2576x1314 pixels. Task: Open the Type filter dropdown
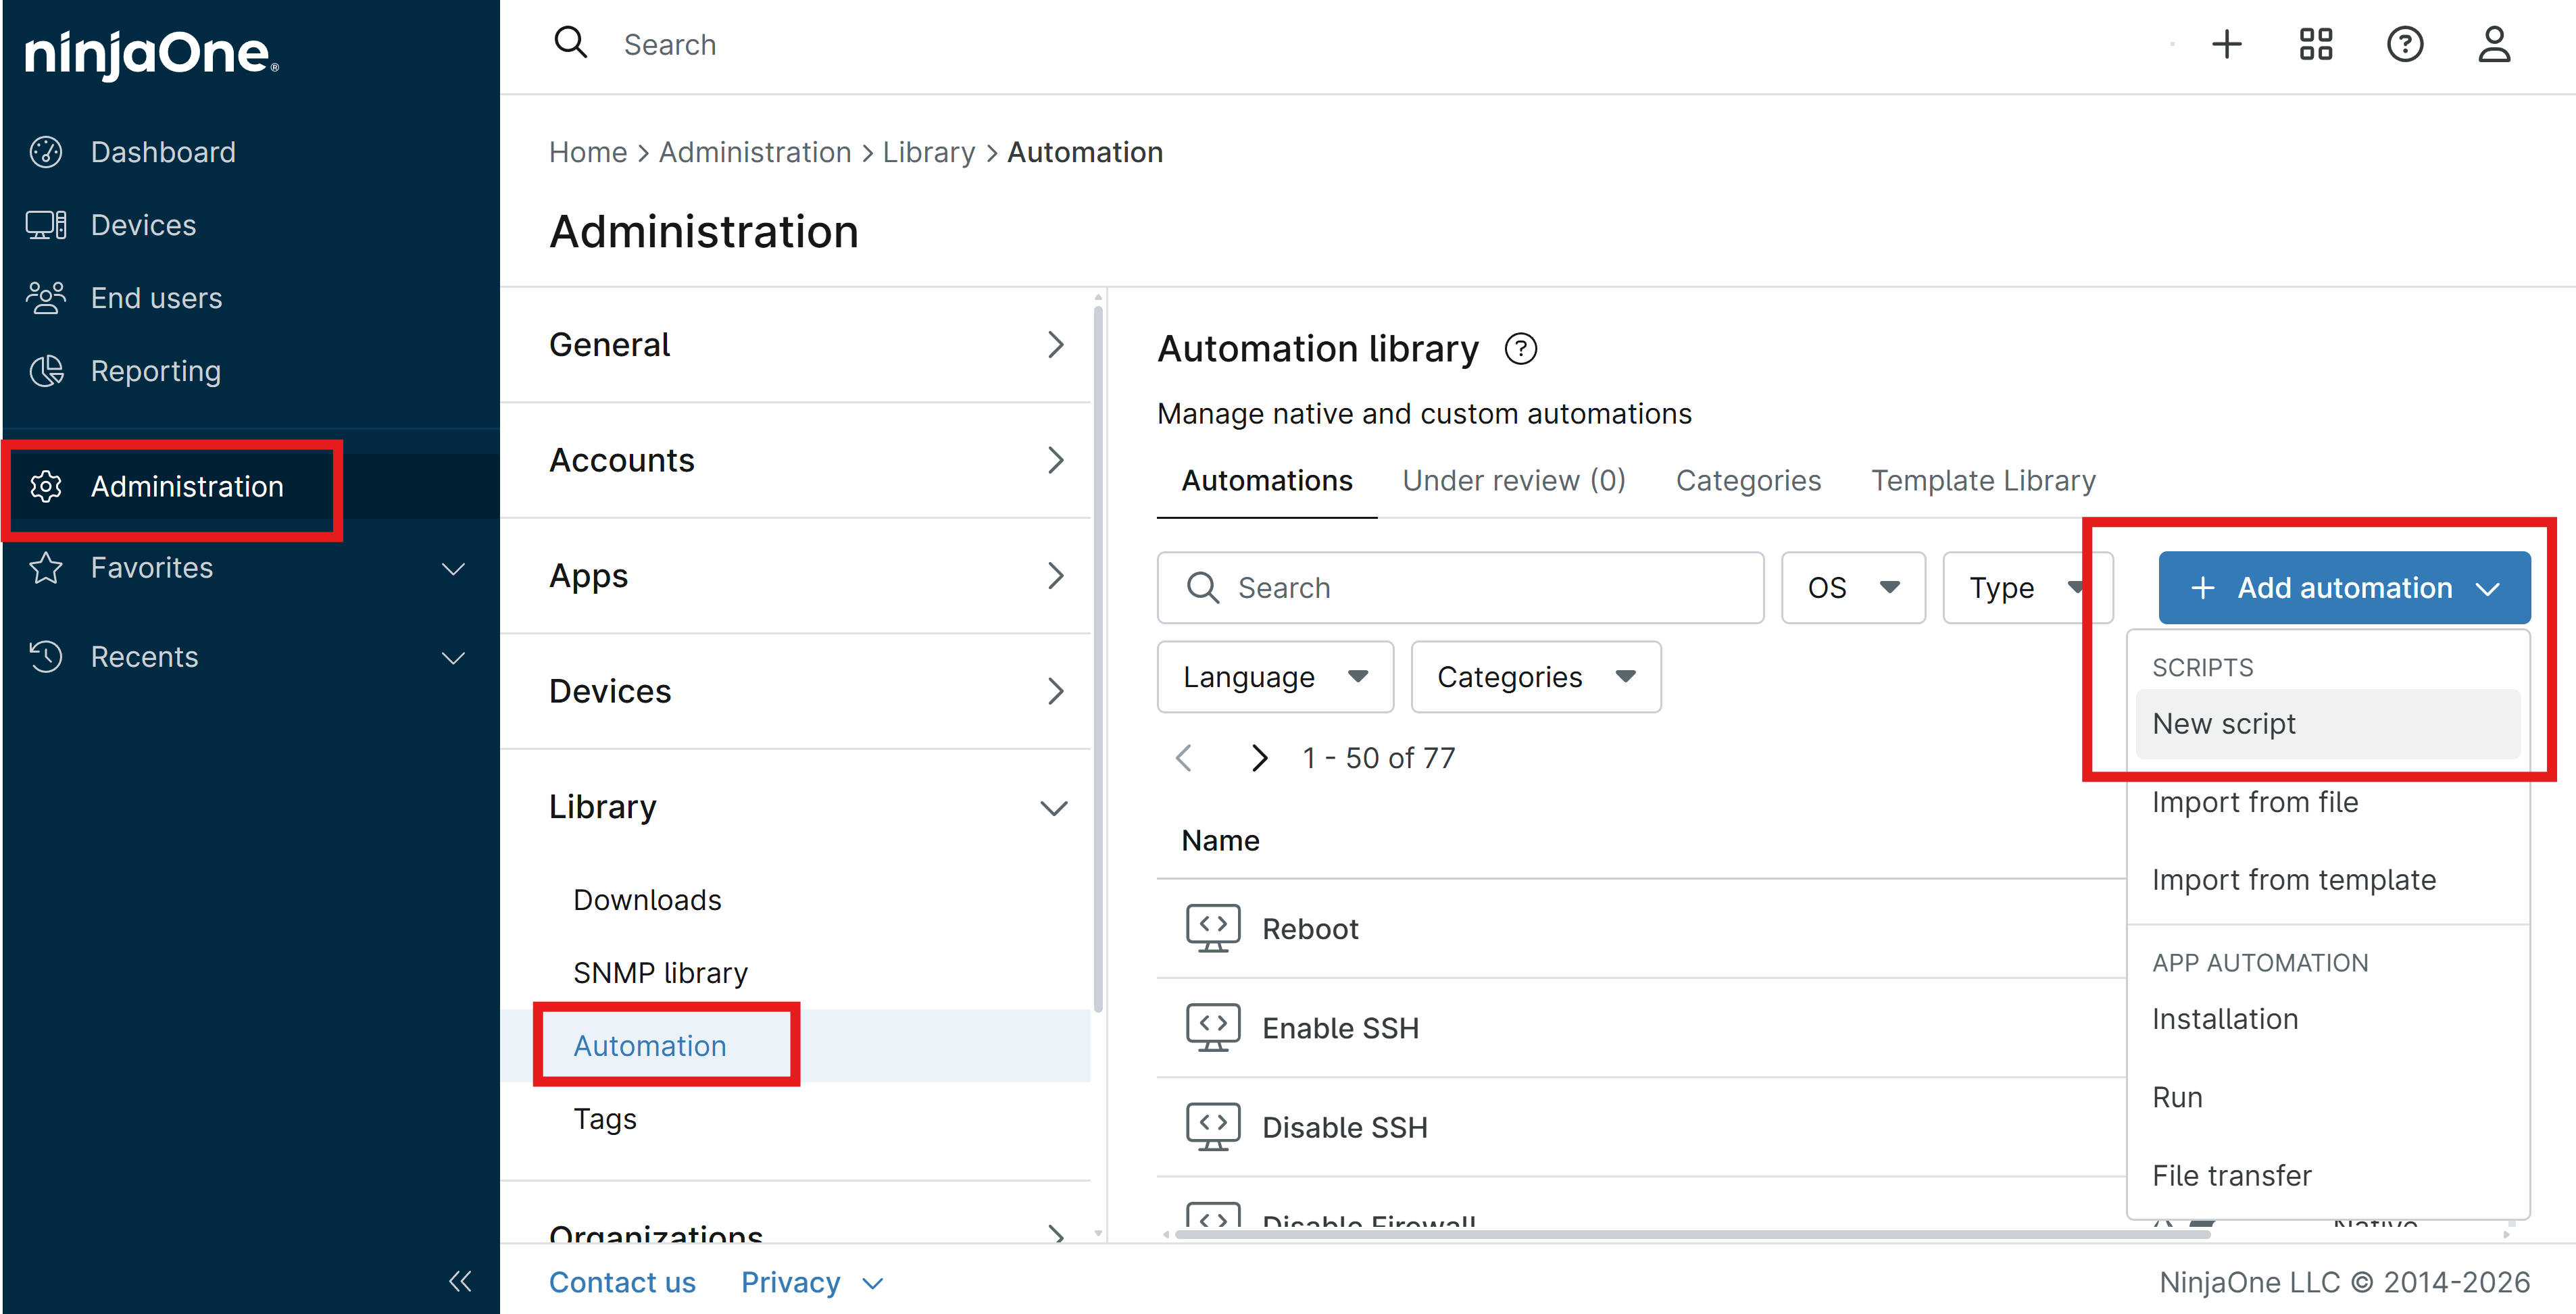click(x=2027, y=588)
